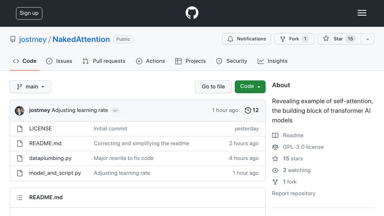Expand the star lists dropdown arrow
The height and width of the screenshot is (216, 384).
pyautogui.click(x=367, y=39)
